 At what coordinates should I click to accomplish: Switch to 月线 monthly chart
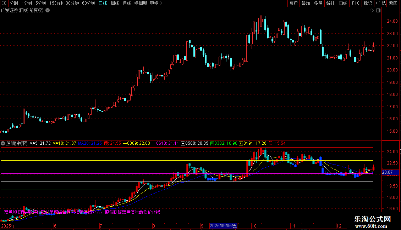[127, 3]
